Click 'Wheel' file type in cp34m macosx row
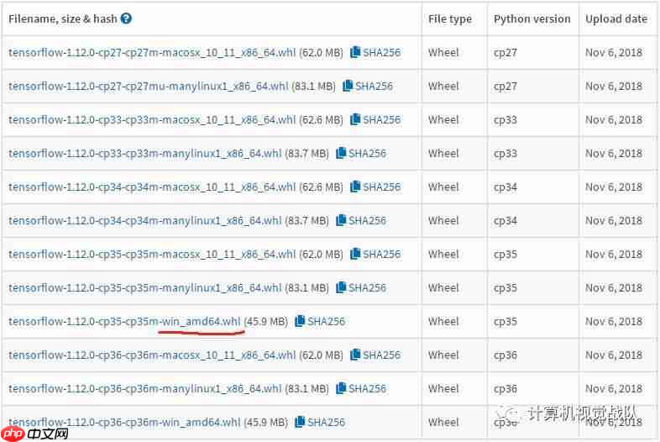Screen dimensions: 660x442 click(x=443, y=187)
